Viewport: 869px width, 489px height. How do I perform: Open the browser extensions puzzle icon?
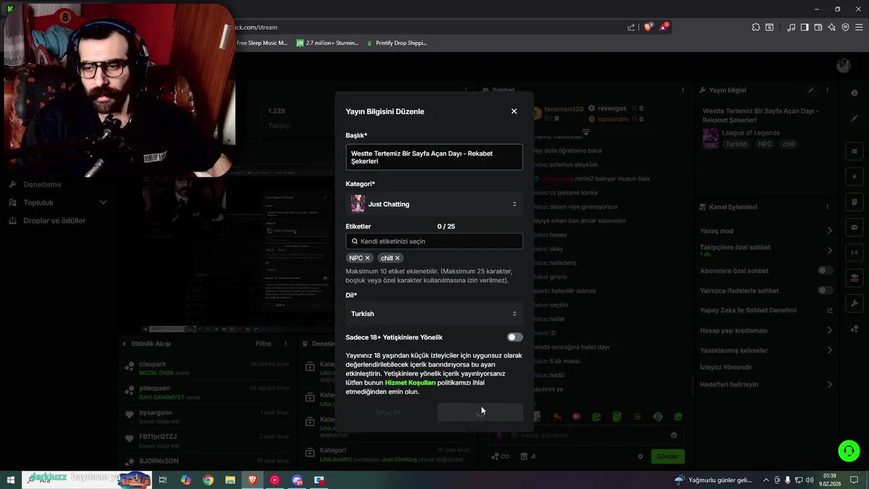tap(756, 27)
